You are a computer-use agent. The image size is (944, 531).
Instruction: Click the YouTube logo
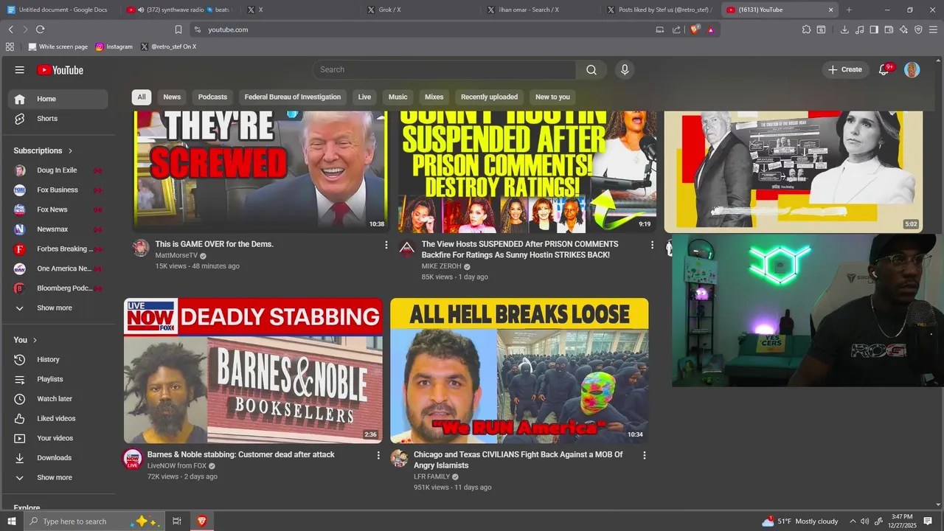tap(60, 70)
